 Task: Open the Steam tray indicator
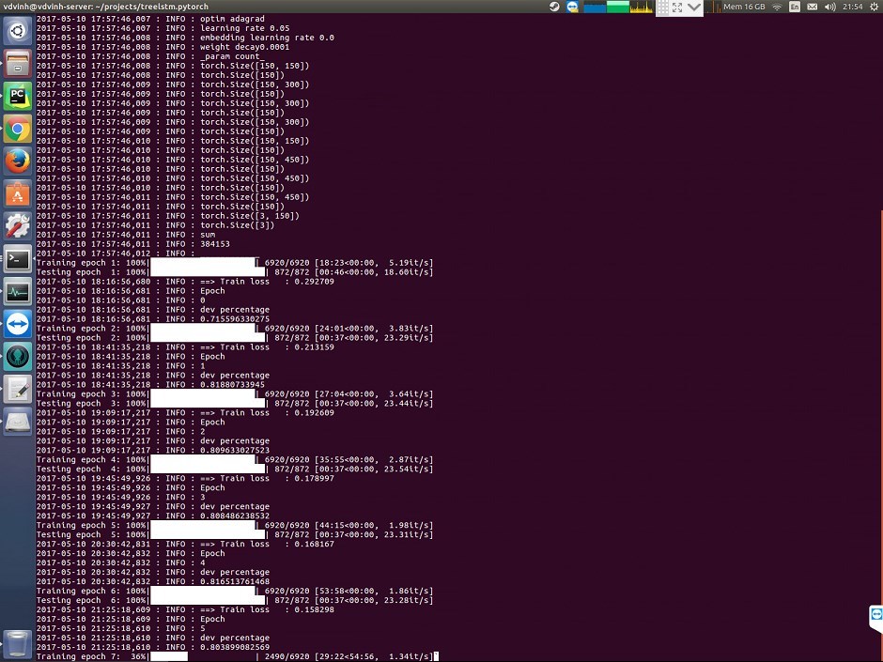click(x=555, y=8)
